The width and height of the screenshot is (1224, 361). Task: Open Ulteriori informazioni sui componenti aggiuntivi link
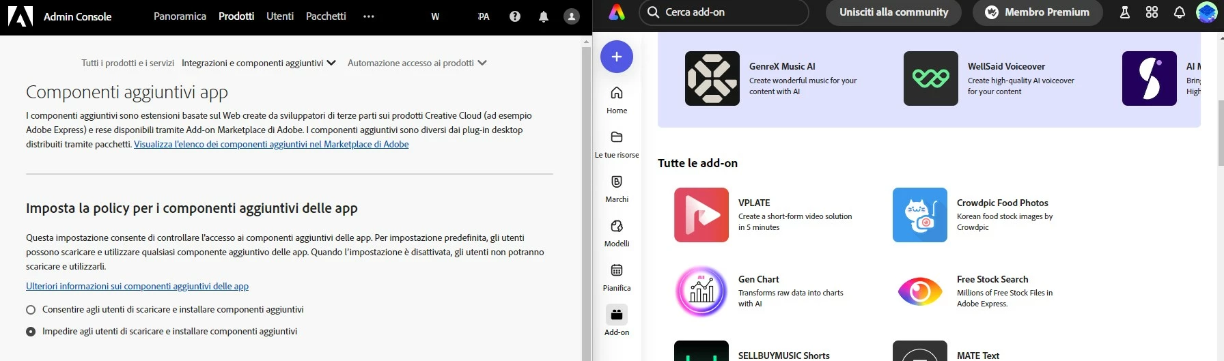click(137, 286)
